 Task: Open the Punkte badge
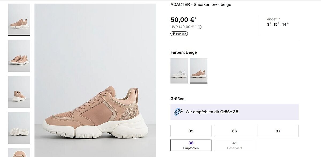point(179,34)
